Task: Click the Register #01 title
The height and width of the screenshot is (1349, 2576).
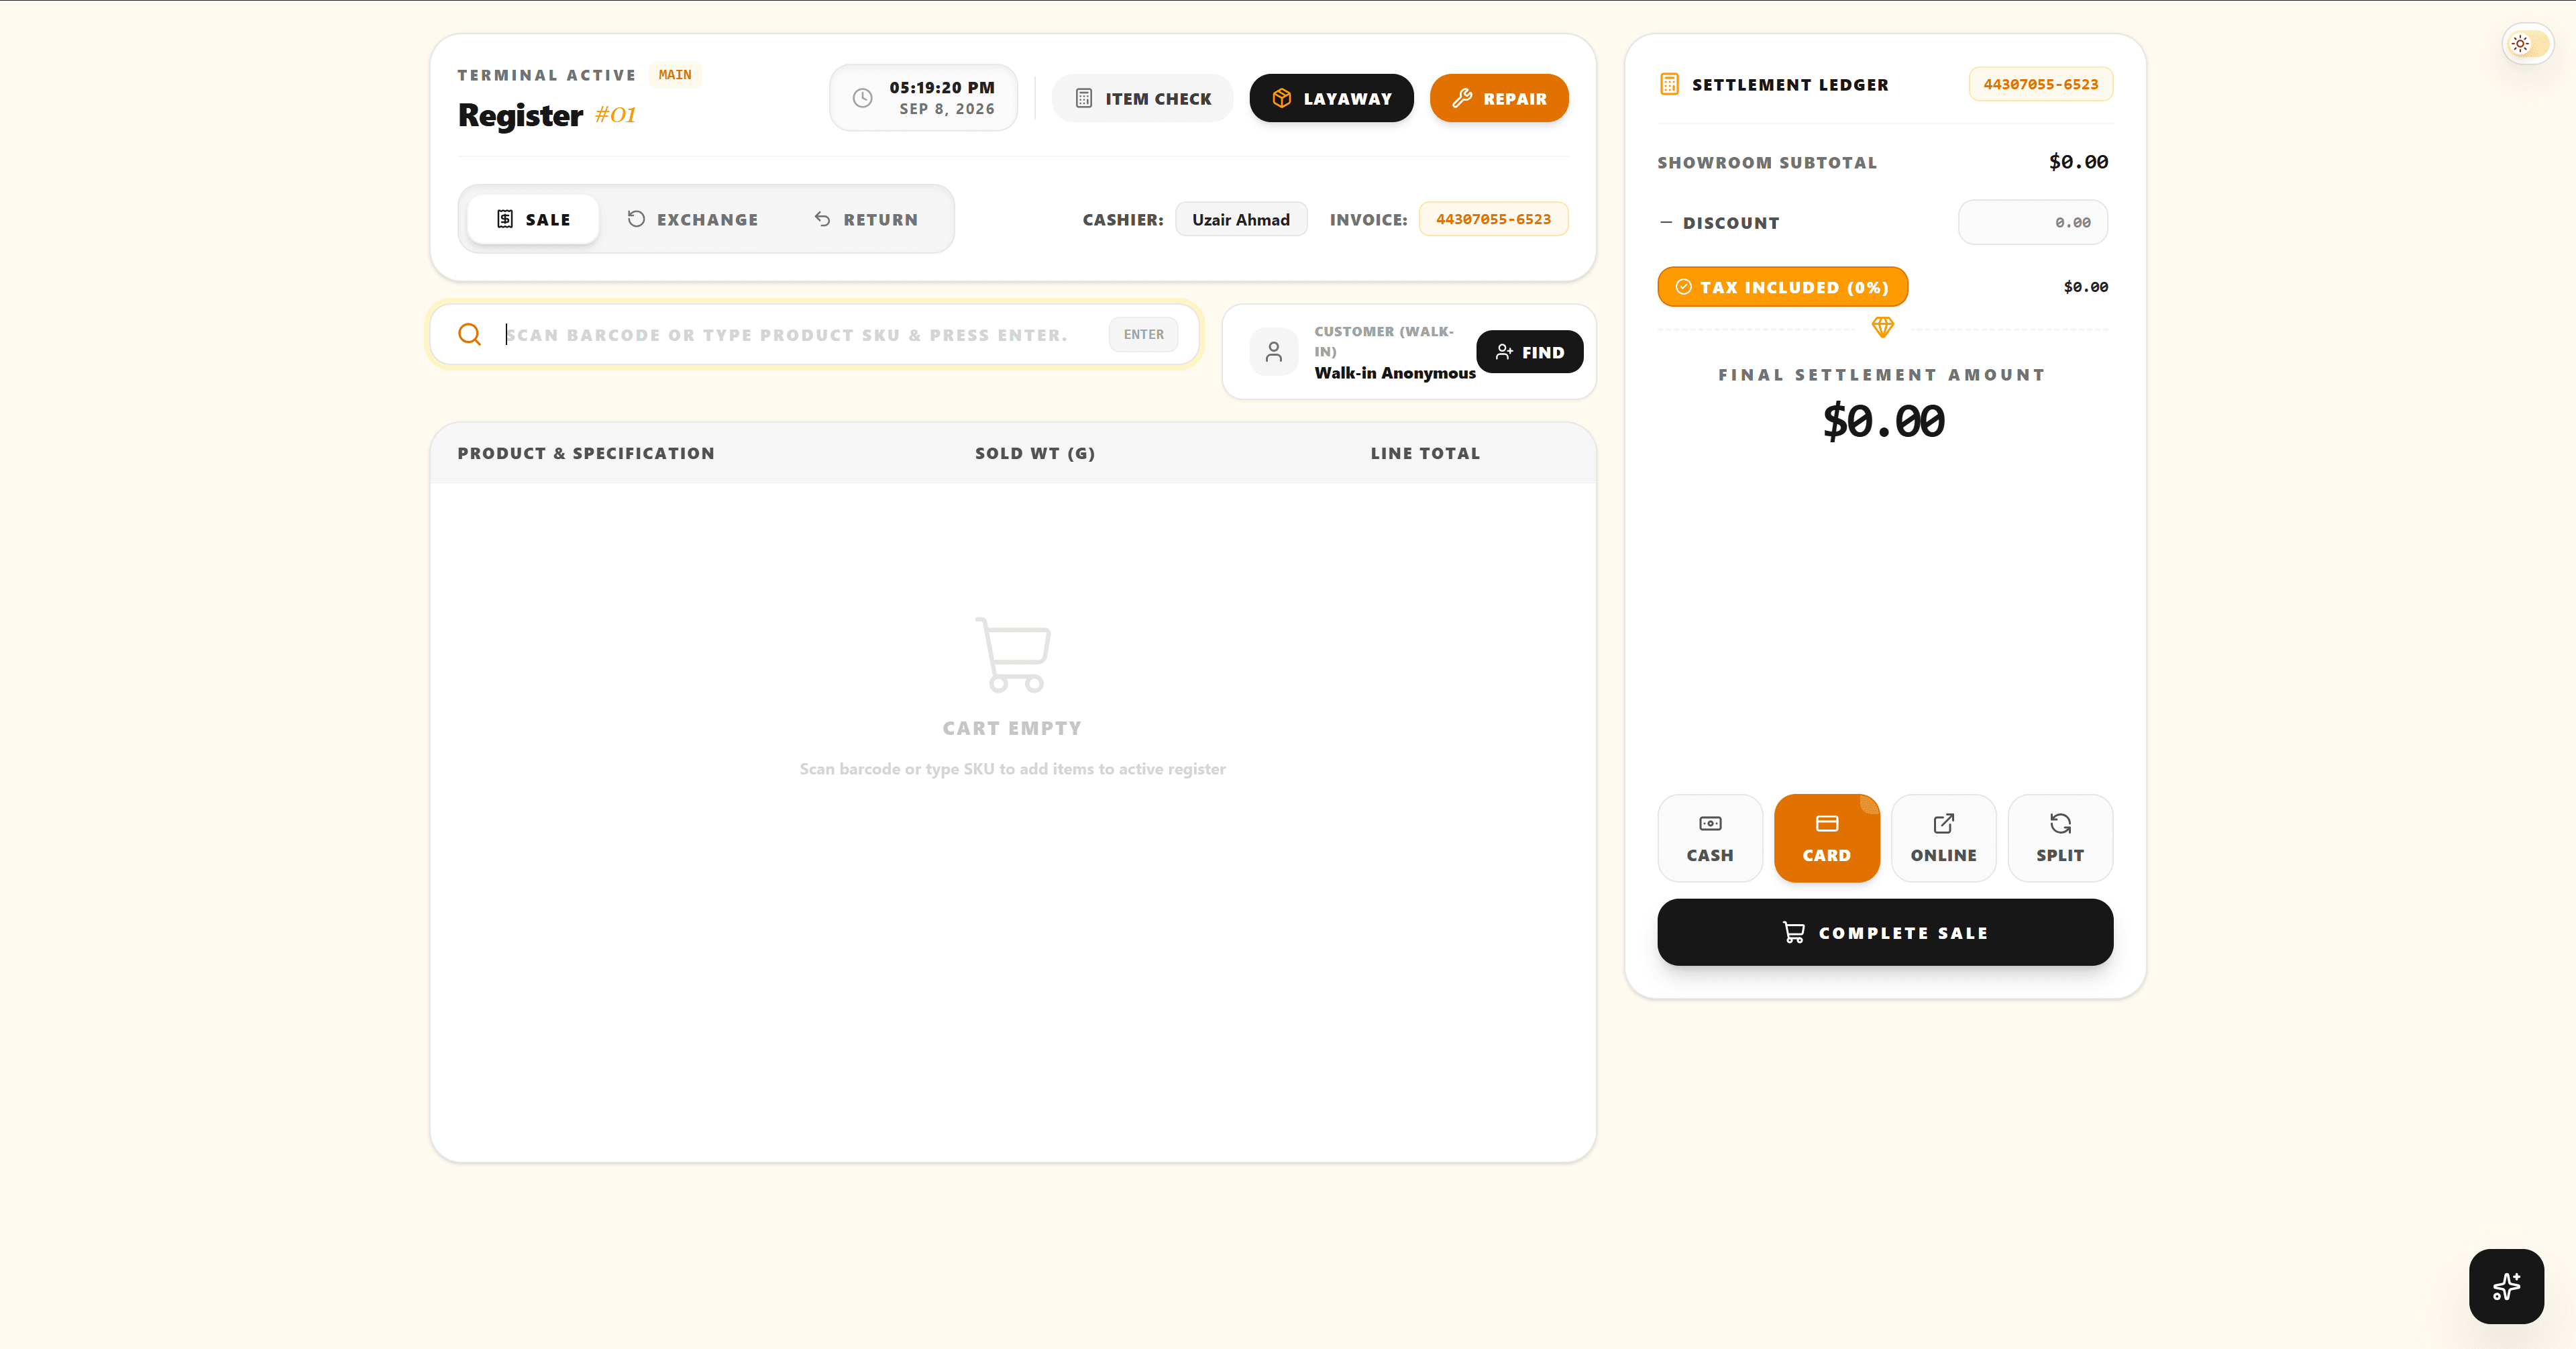Action: tap(547, 115)
